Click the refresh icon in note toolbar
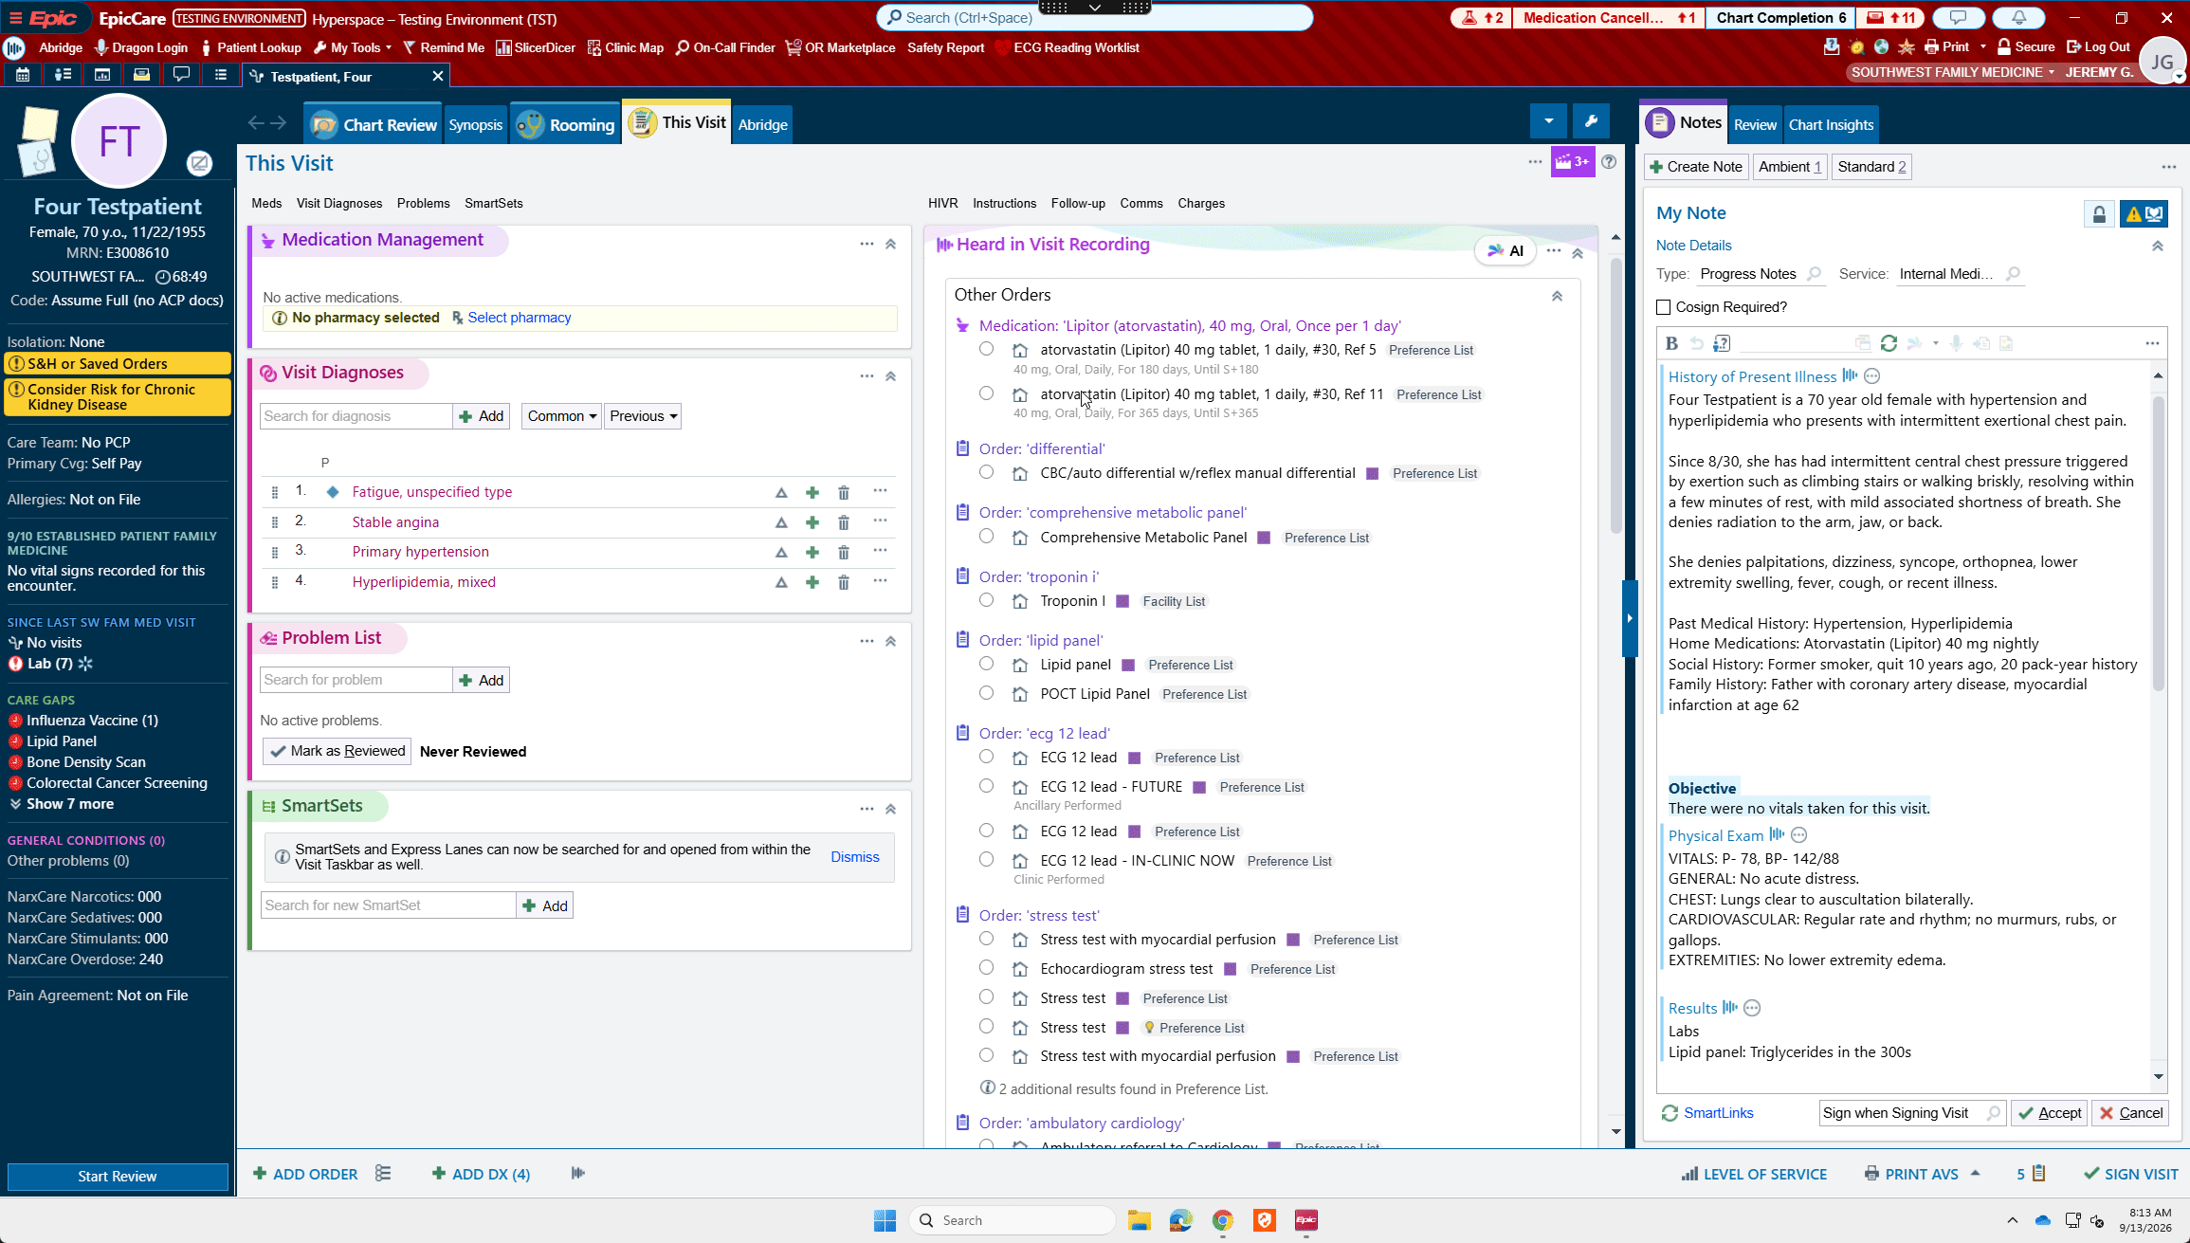This screenshot has width=2190, height=1243. tap(1889, 343)
